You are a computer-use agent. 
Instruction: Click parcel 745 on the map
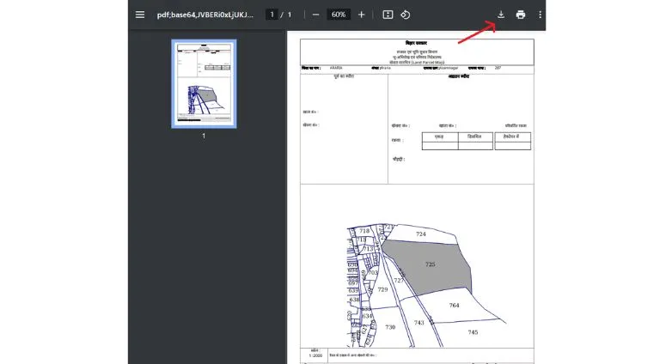472,331
